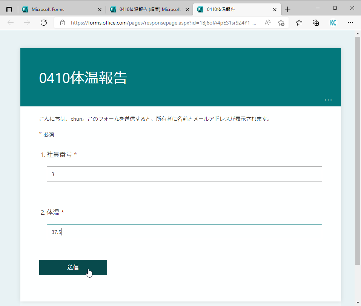The height and width of the screenshot is (306, 361).
Task: Maximize the browser window
Action: click(x=335, y=8)
